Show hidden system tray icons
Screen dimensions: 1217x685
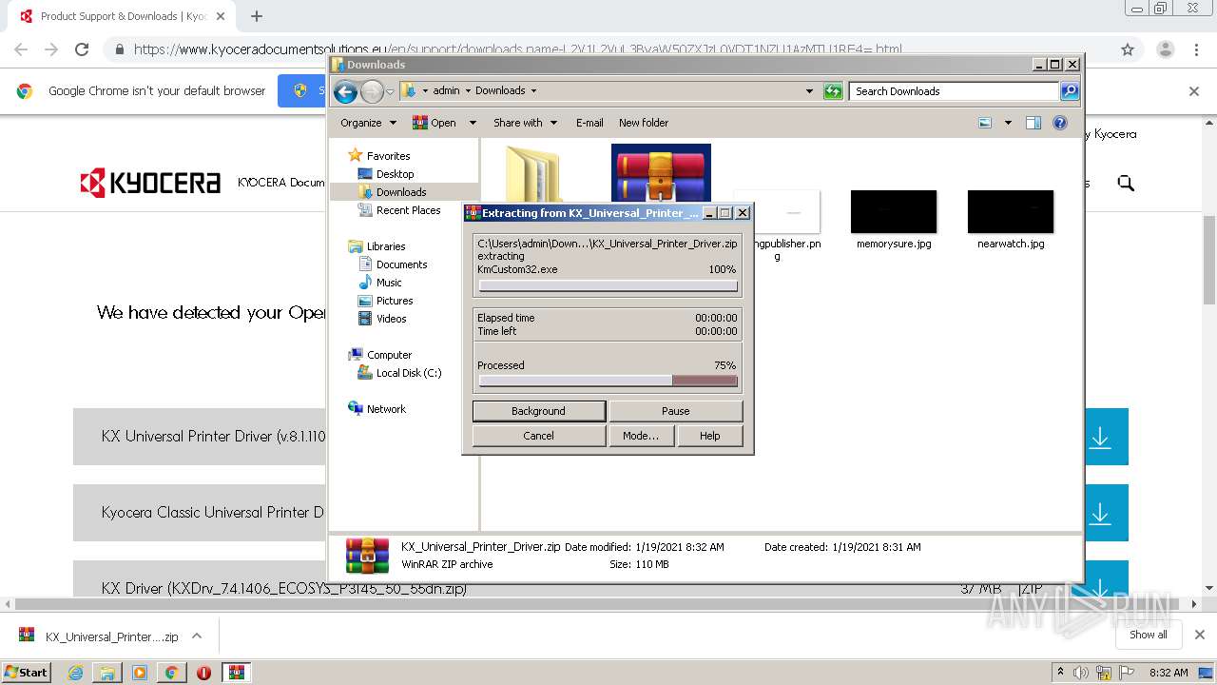click(1060, 673)
